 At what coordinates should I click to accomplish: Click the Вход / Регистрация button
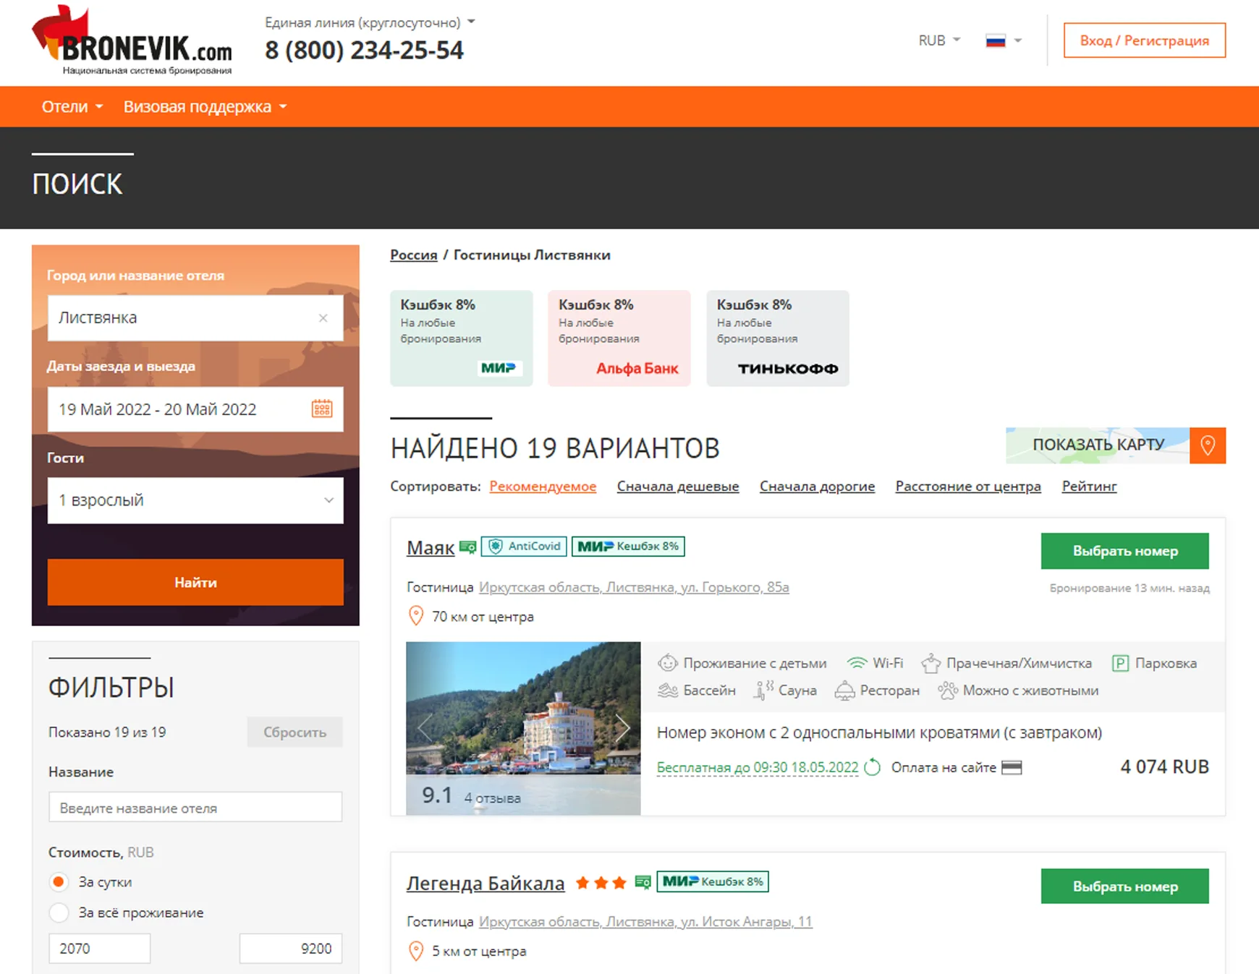coord(1145,40)
